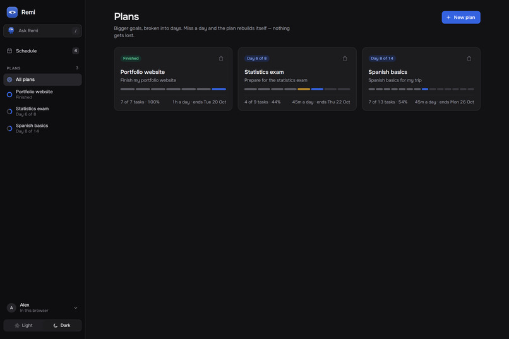Click text '45m a day · ends Thu 22 Oct'
This screenshot has width=509, height=339.
321,102
